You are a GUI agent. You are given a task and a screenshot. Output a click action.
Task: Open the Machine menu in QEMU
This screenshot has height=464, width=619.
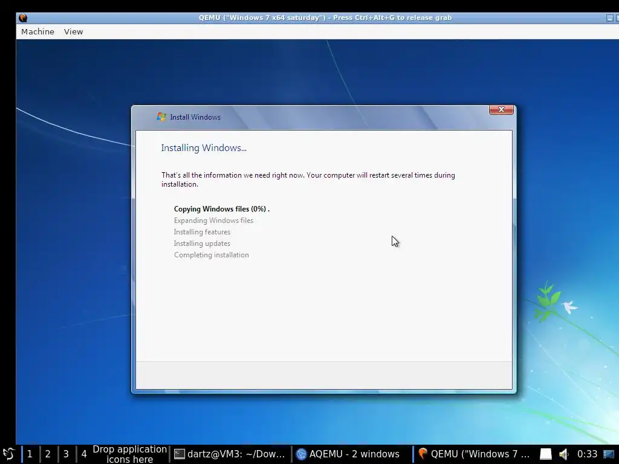coord(37,31)
